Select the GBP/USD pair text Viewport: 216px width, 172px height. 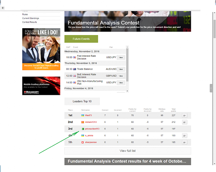pyautogui.click(x=111, y=76)
